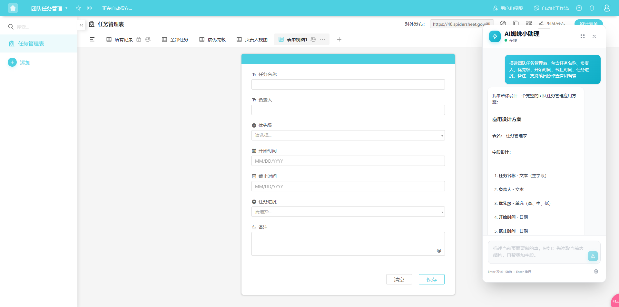
Task: Switch to 全部任务 tab
Action: tap(175, 40)
